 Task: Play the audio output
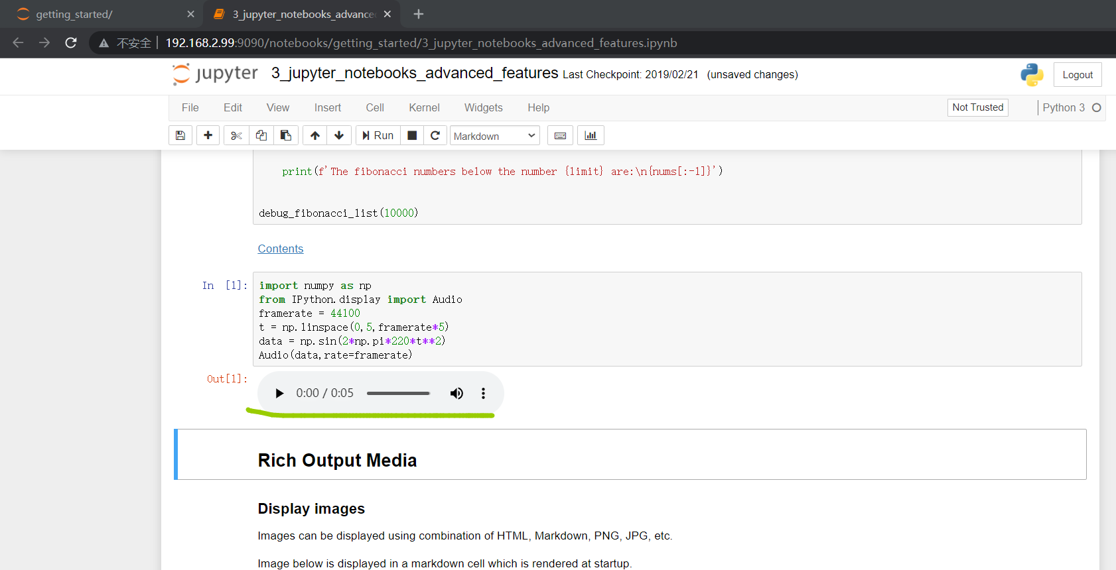[x=279, y=393]
